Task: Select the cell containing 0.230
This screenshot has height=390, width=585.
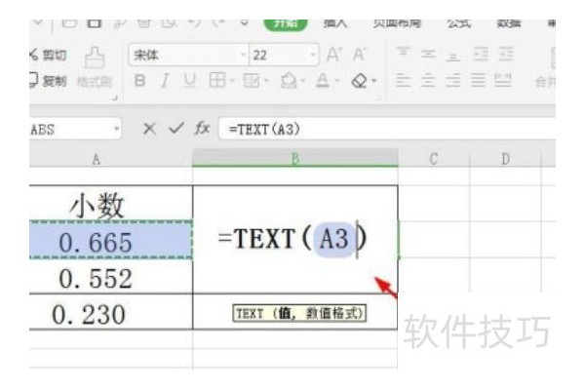Action: [111, 313]
